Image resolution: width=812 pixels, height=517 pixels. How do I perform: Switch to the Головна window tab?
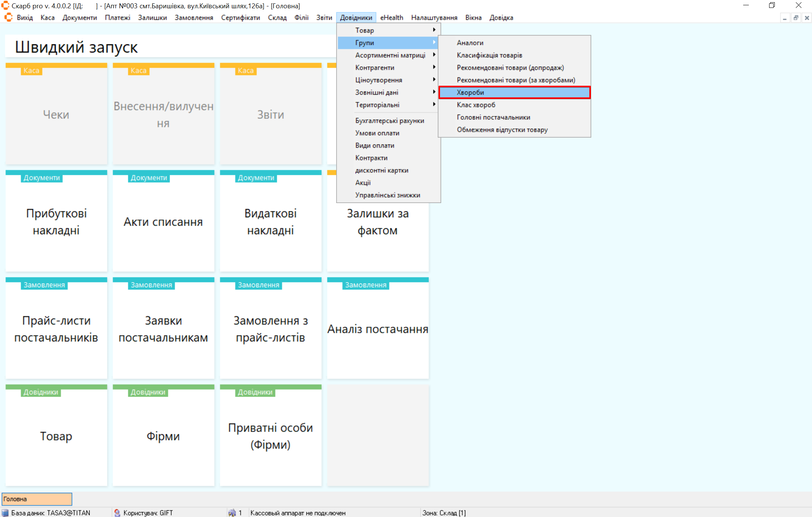pos(37,499)
